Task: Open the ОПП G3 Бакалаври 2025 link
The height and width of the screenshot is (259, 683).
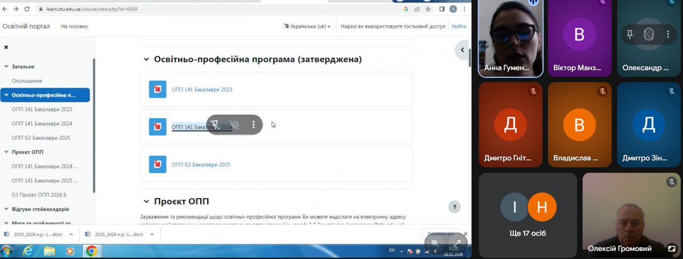Action: [201, 165]
